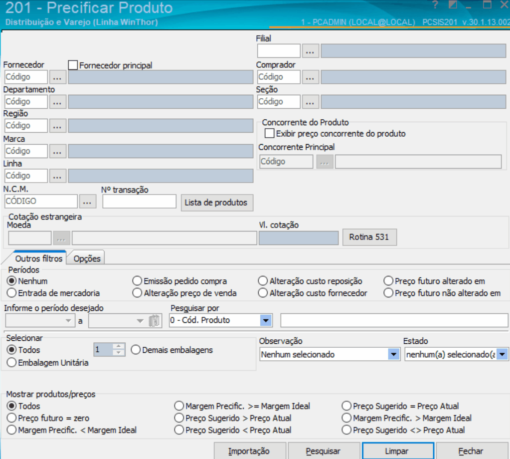
Task: Open the Moeda lookup ellipsis button
Action: click(61, 238)
